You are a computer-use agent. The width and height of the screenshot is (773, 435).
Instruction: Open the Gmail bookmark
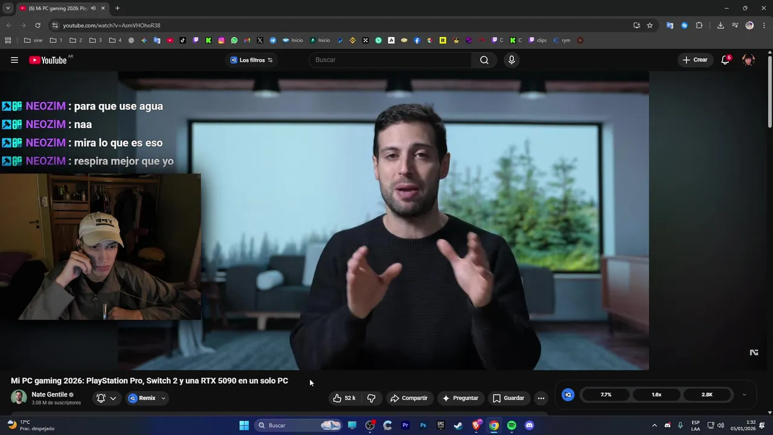pyautogui.click(x=247, y=40)
